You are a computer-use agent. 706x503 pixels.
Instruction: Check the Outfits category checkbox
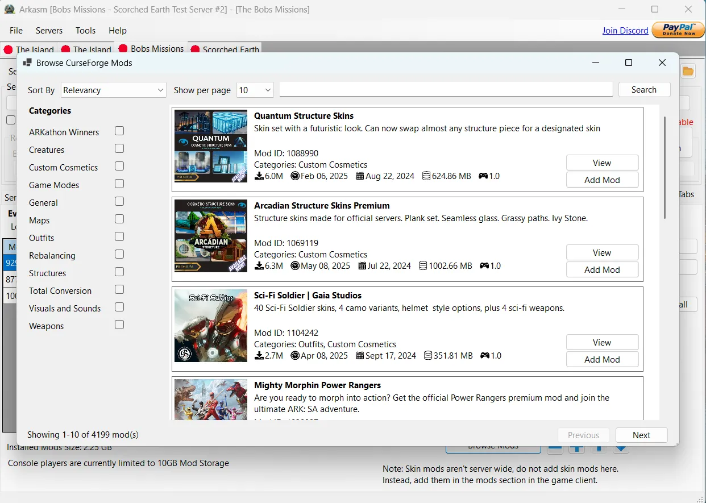(119, 237)
